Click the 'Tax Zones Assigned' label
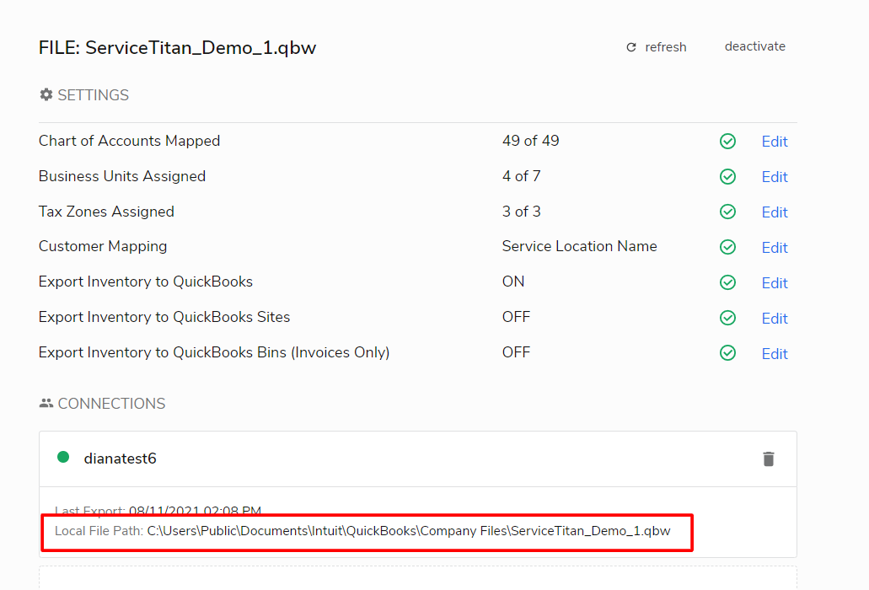Viewport: 869px width, 590px height. pyautogui.click(x=106, y=212)
